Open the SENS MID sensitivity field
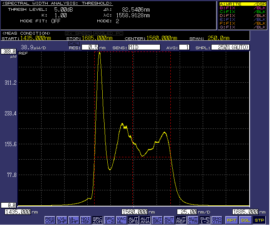The height and width of the screenshot is (225, 270). pos(144,47)
